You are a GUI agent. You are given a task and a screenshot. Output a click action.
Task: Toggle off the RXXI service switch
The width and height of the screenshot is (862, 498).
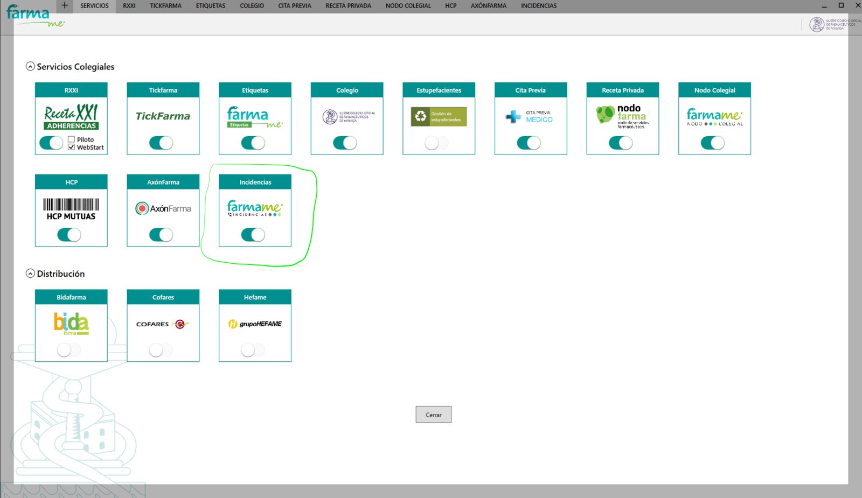51,143
